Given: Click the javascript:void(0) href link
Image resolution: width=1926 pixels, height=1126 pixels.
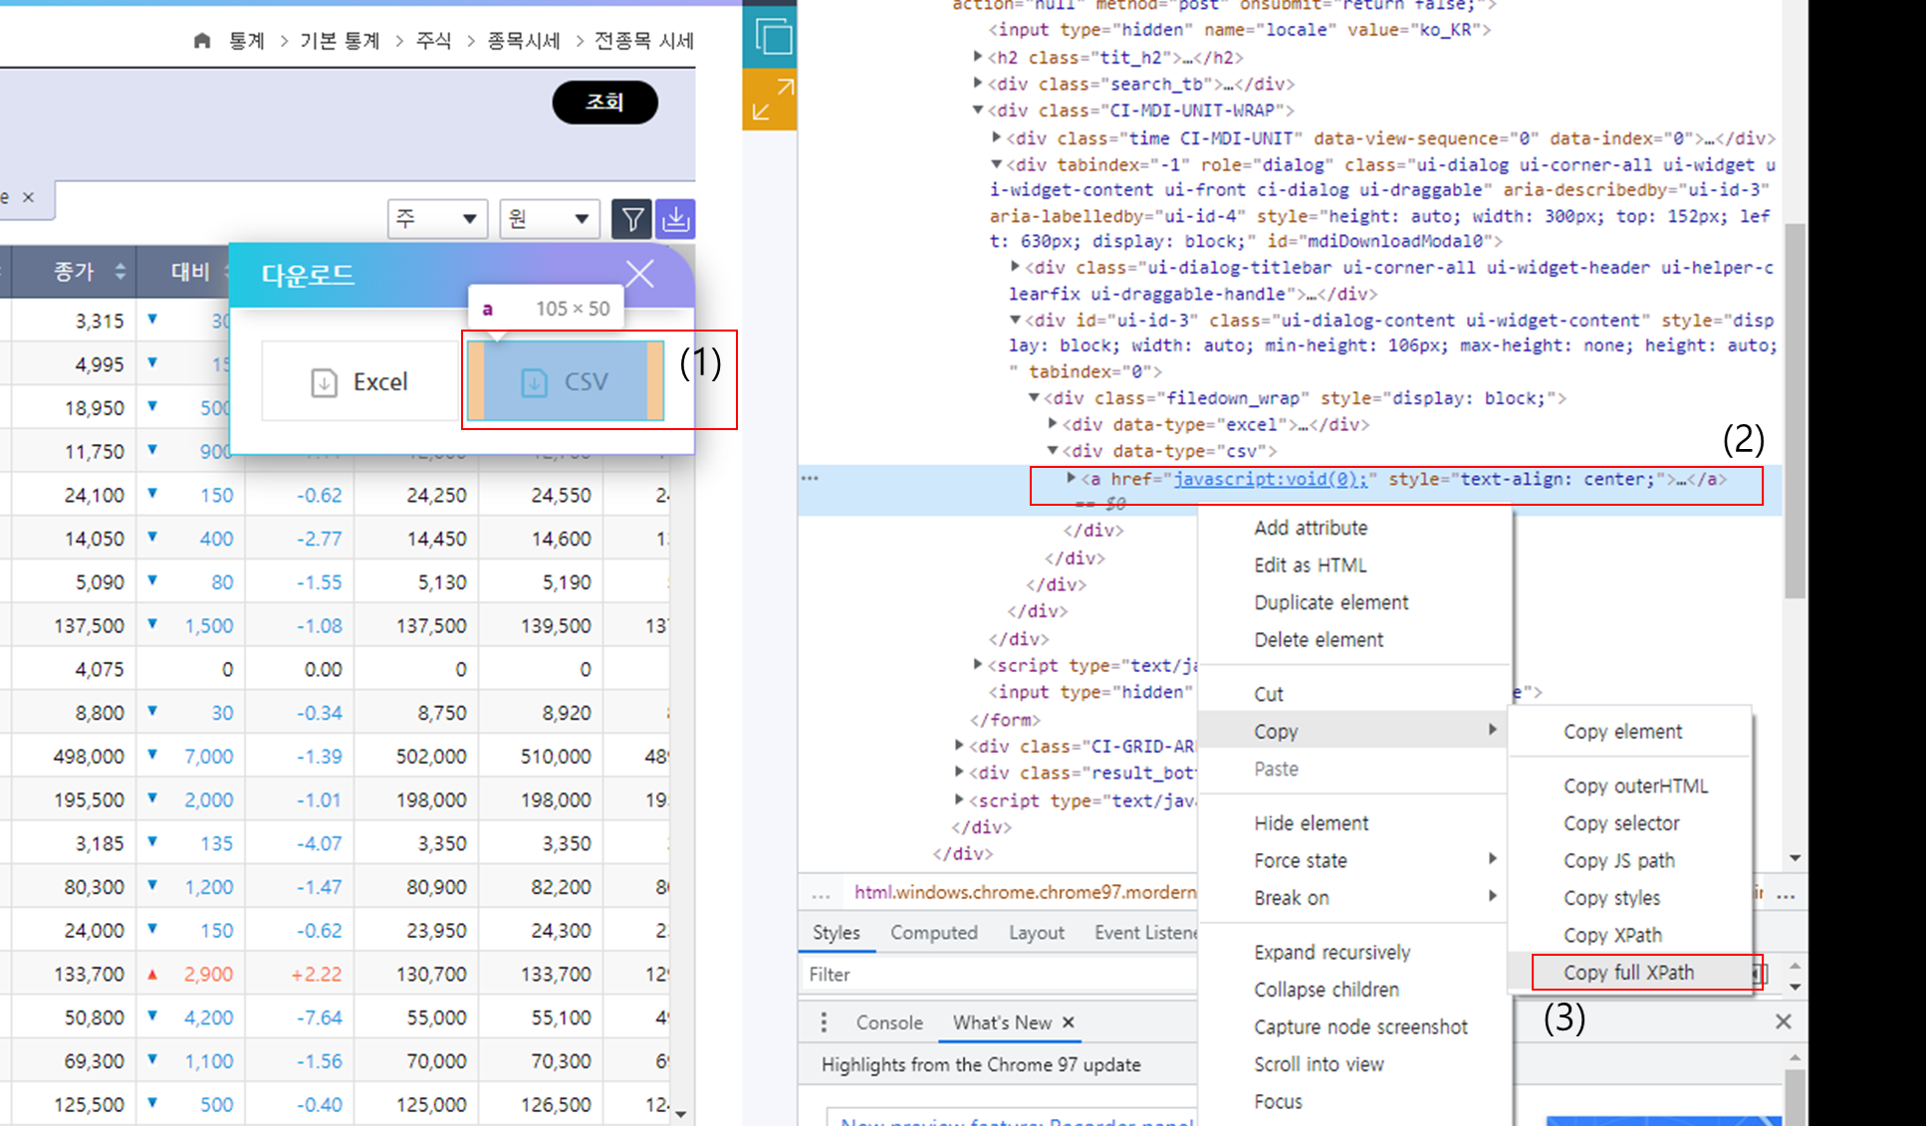Looking at the screenshot, I should 1272,479.
